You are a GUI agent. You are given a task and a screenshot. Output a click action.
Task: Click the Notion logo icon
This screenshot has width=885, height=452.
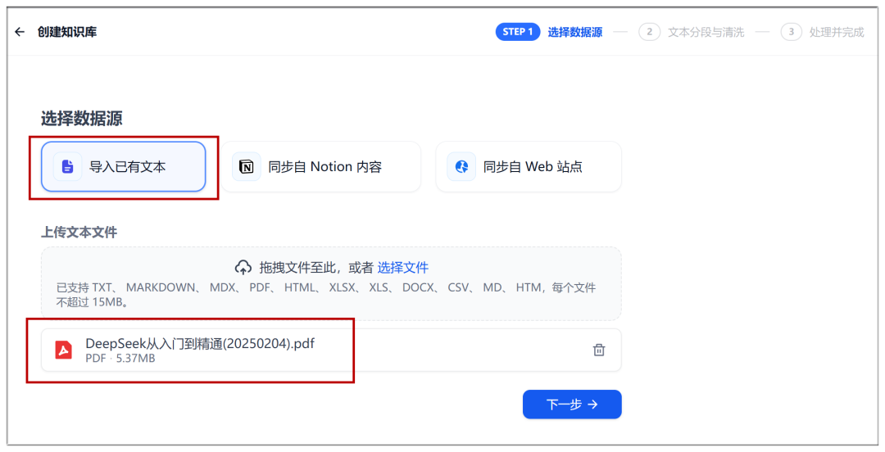247,166
